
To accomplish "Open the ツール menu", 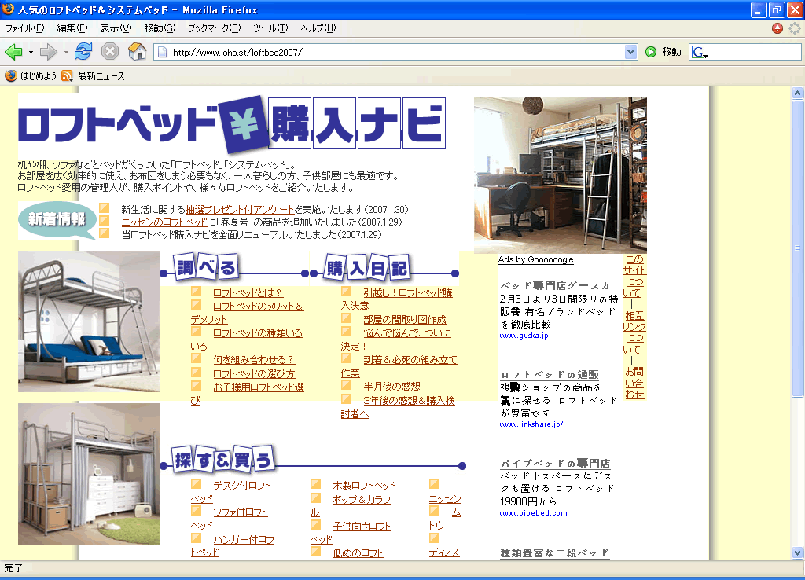I will 270,28.
